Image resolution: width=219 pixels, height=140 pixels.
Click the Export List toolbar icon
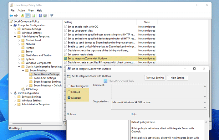pyautogui.click(x=33, y=16)
